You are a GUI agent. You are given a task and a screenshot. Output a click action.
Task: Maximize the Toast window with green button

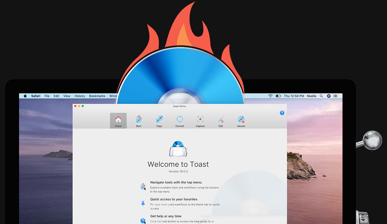coord(83,106)
